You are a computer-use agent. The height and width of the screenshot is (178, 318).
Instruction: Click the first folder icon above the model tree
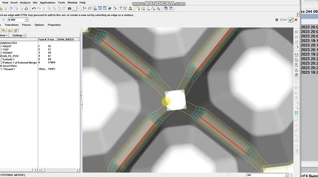tap(4, 31)
